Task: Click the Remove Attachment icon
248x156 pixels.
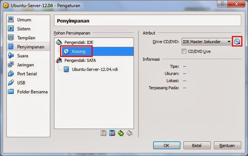Action: coord(129,133)
